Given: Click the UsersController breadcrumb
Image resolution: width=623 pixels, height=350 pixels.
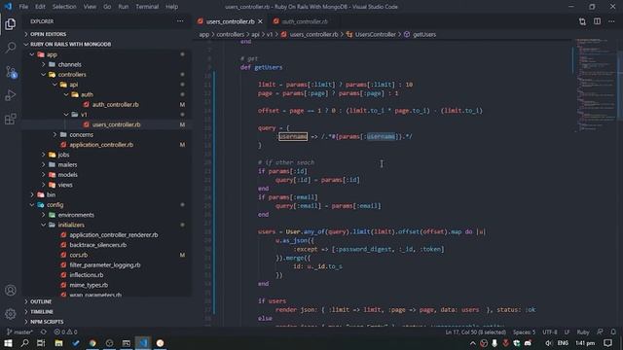Looking at the screenshot, I should click(x=375, y=35).
